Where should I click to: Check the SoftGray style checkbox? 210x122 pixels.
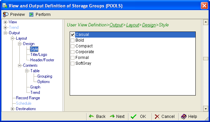(x=72, y=63)
